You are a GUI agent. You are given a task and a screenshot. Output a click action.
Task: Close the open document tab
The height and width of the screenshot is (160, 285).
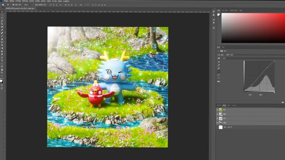[35, 9]
